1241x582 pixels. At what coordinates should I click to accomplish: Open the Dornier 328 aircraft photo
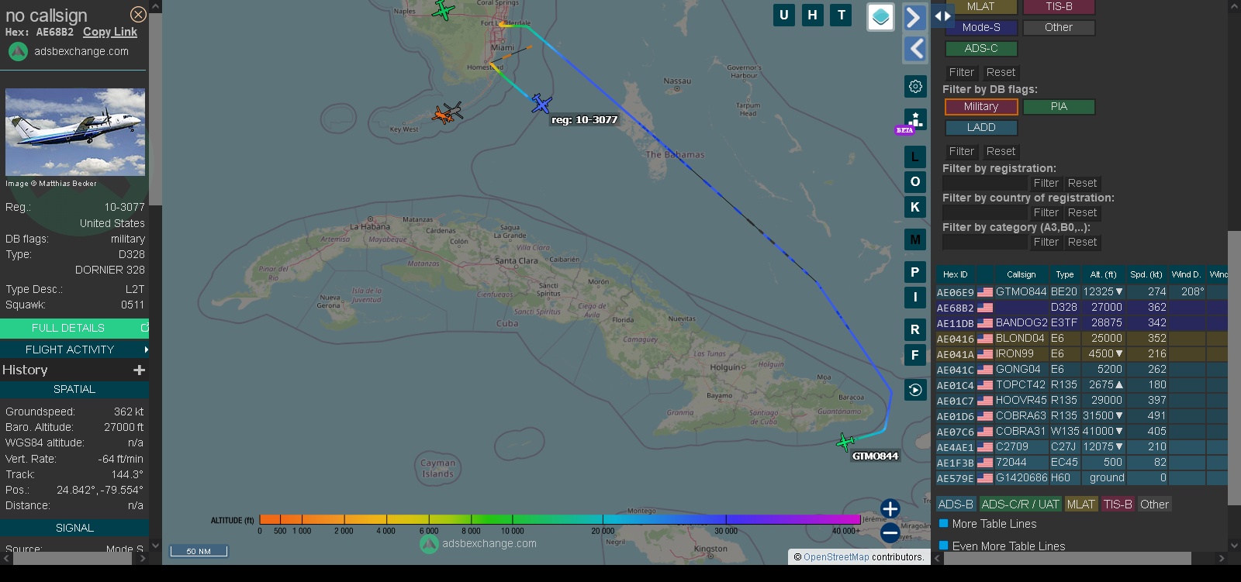coord(75,132)
